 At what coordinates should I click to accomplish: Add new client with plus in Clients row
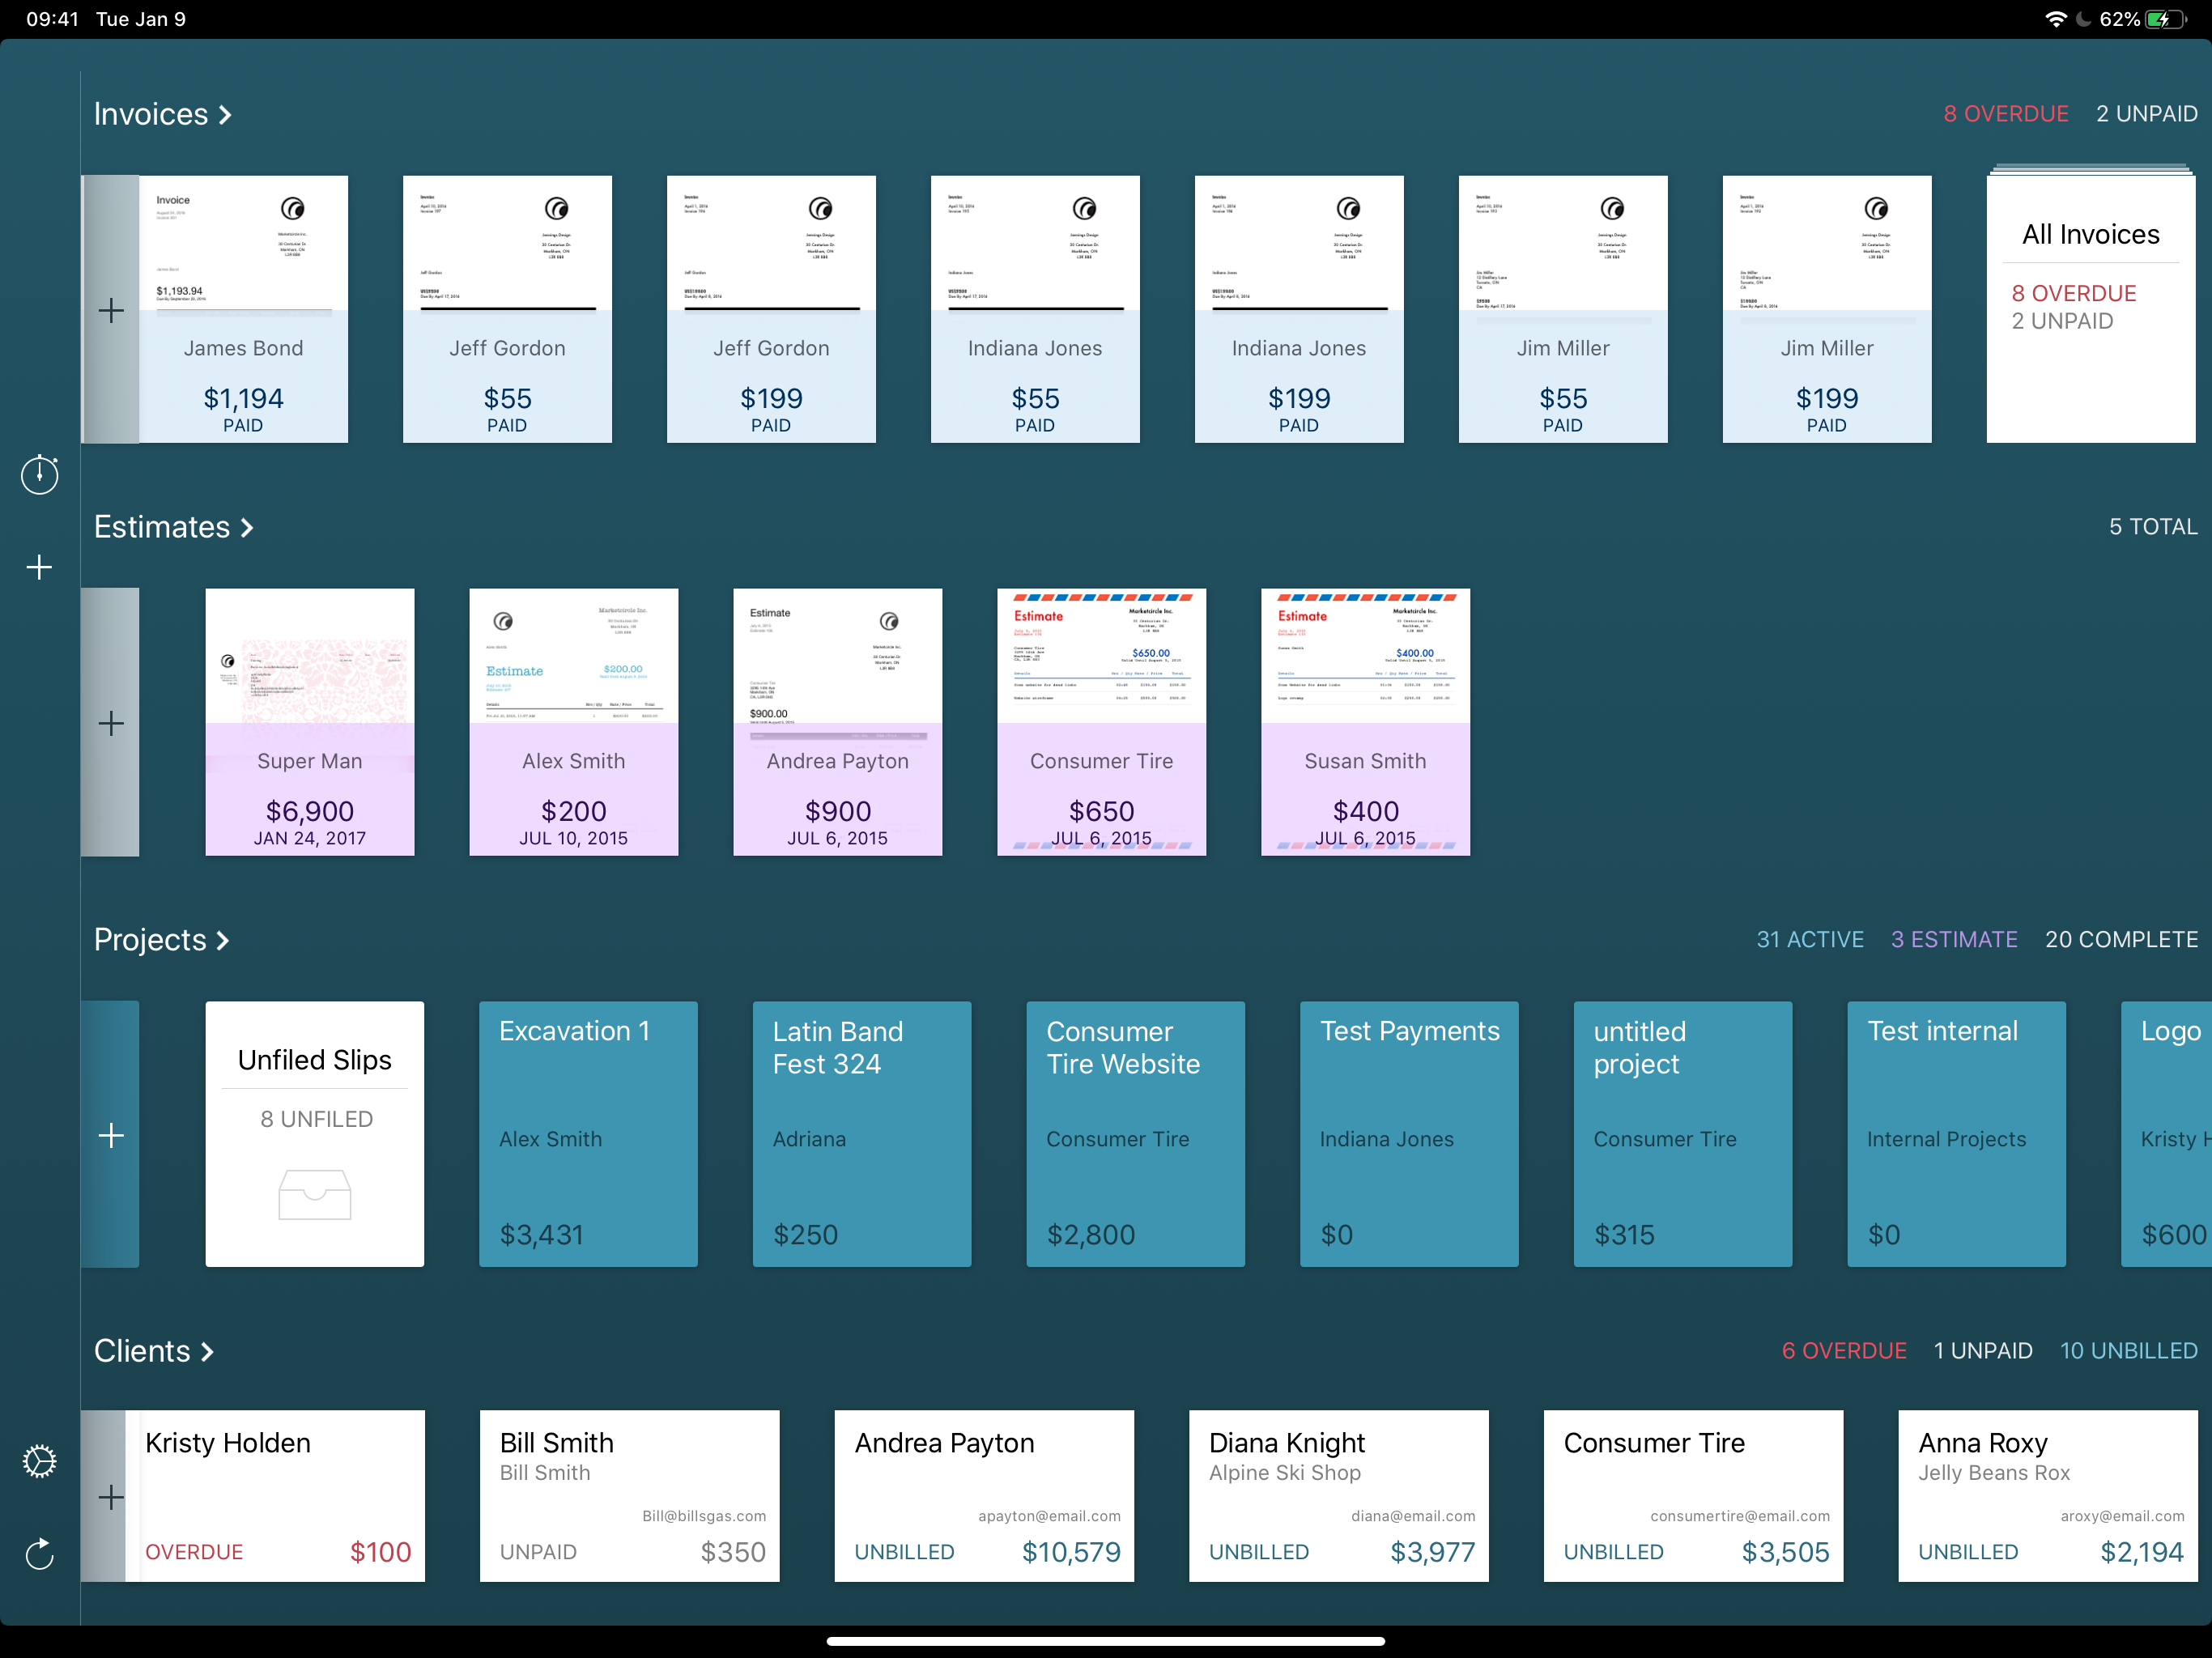click(x=111, y=1497)
